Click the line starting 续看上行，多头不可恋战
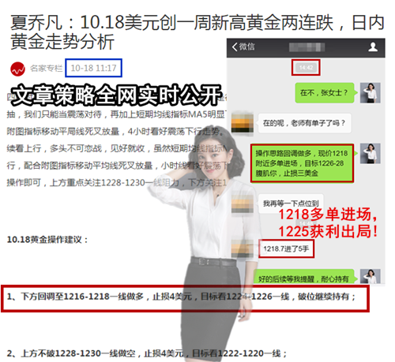Viewport: 395px width, 362px height. [x=116, y=148]
